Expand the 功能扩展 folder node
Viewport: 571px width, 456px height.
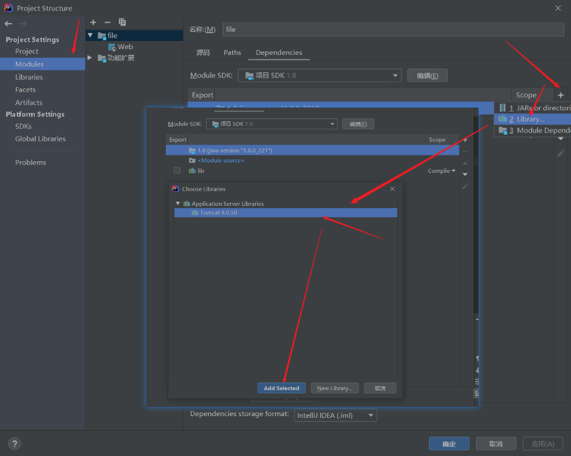click(x=89, y=58)
